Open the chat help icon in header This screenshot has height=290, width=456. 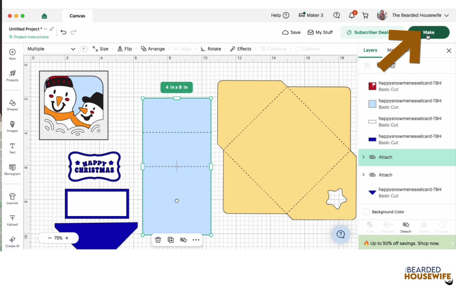pos(337,15)
